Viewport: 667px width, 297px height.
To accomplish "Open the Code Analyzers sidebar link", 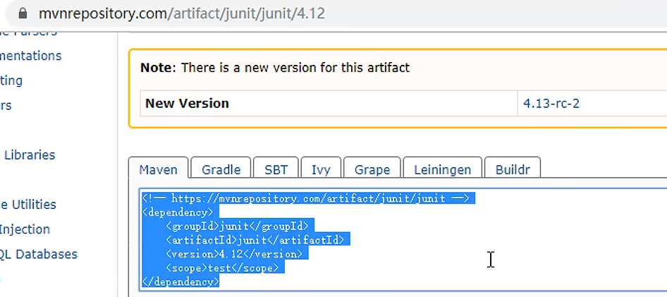I will point(6,105).
